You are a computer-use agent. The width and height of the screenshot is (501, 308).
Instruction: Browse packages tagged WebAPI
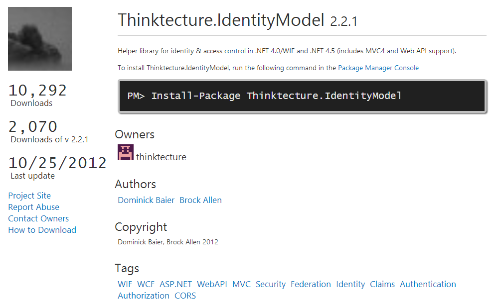pos(212,284)
